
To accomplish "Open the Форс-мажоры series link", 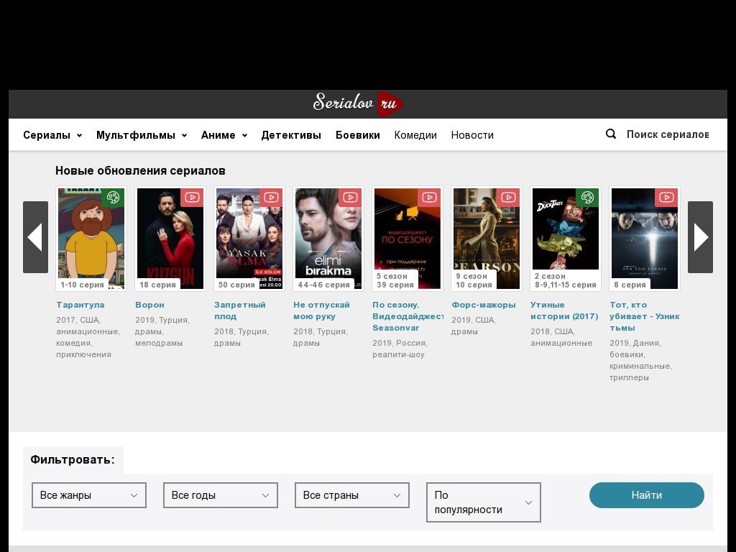I will 484,305.
